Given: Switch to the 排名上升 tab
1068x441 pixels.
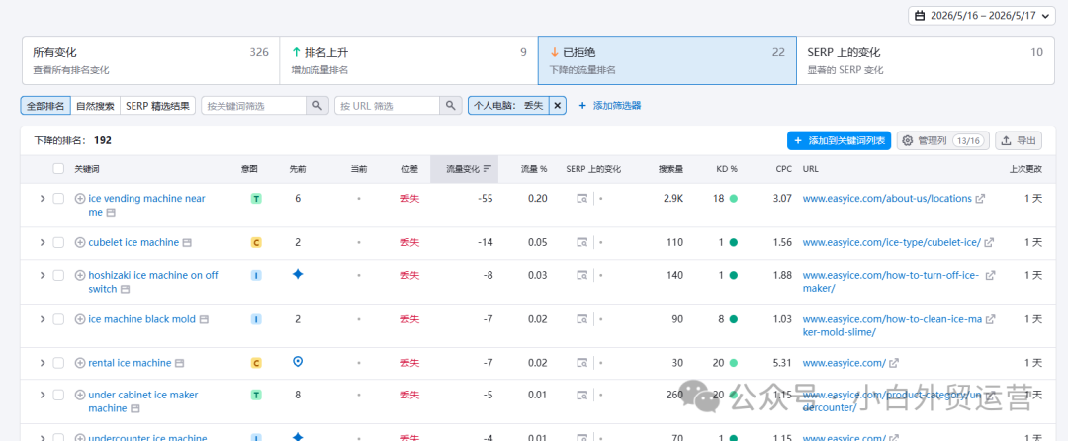Looking at the screenshot, I should click(408, 60).
